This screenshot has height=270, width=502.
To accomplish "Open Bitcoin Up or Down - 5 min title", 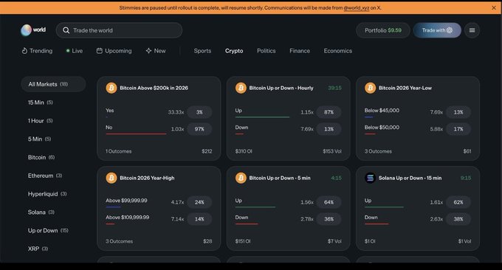I will 280,178.
